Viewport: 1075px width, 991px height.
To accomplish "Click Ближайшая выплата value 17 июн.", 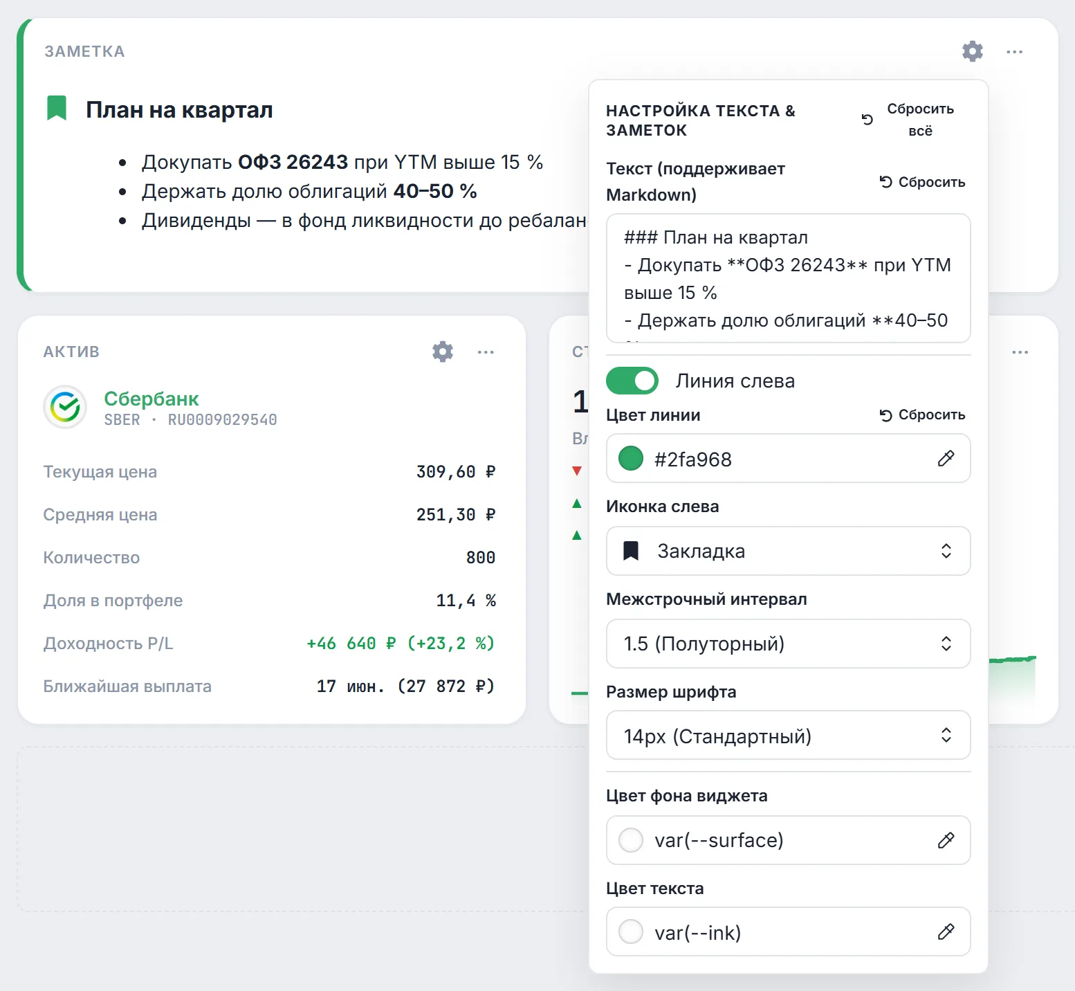I will [406, 687].
